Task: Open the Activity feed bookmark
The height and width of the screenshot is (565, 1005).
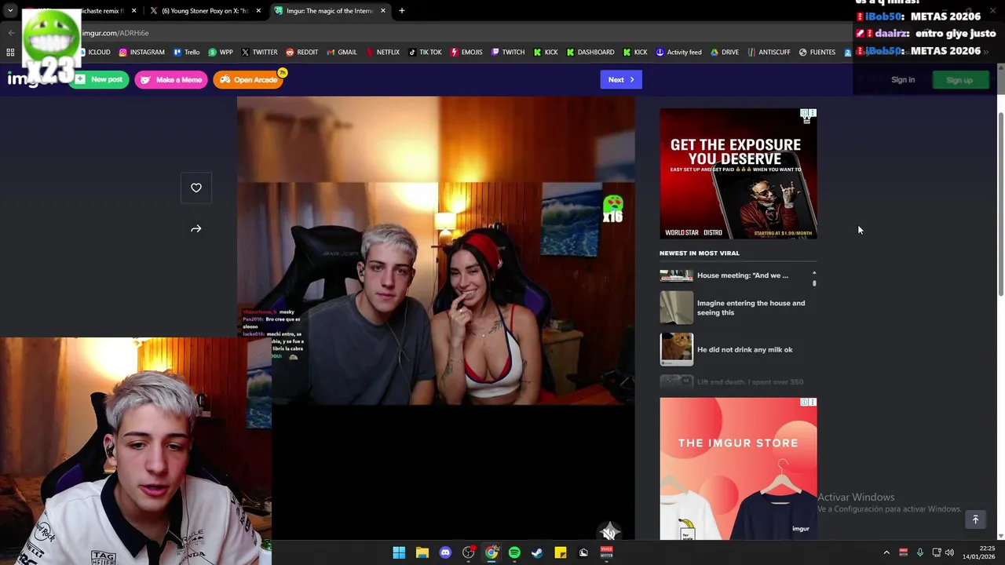Action: (x=678, y=53)
